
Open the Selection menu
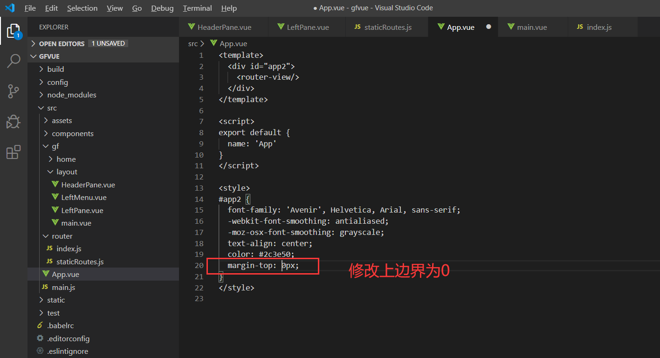click(x=82, y=8)
